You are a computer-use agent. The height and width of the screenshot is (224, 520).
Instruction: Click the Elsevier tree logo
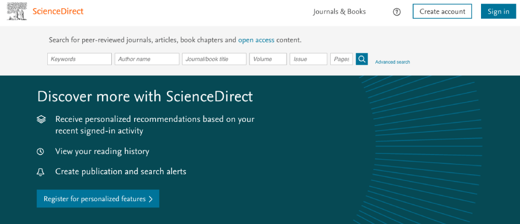pos(17,11)
